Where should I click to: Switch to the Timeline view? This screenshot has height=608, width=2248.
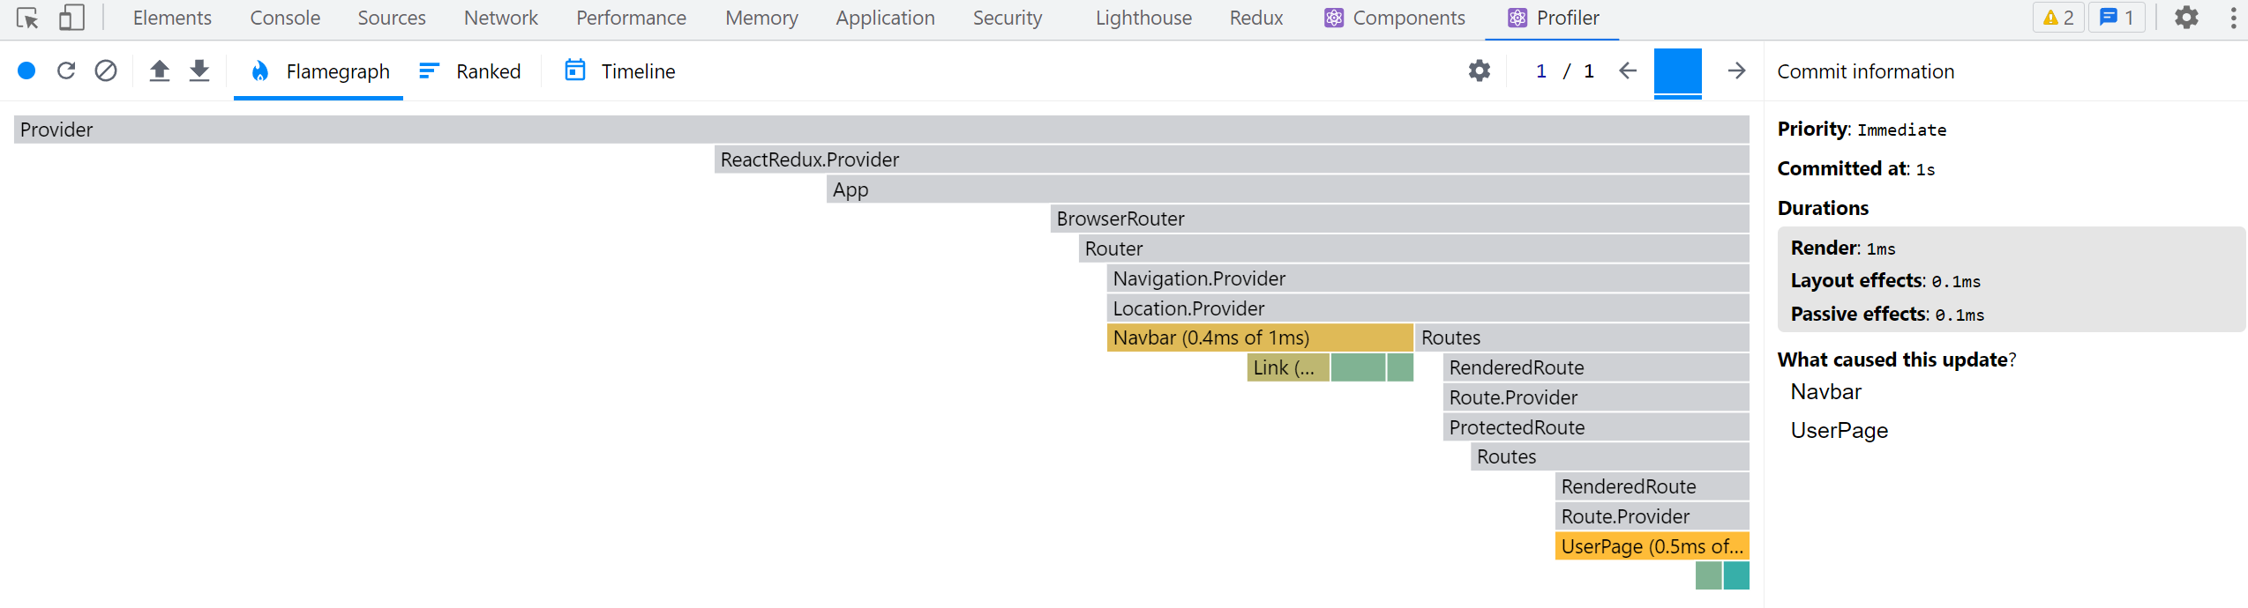tap(620, 71)
